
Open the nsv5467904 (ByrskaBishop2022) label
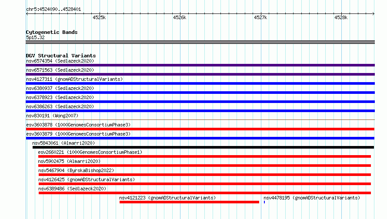click(76, 170)
